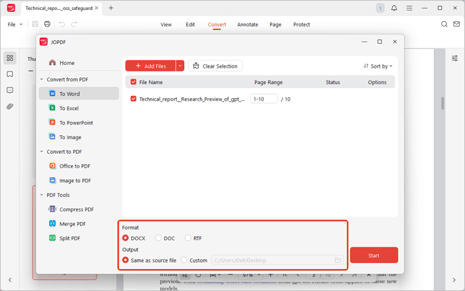Click the page range field 1-10
The height and width of the screenshot is (291, 465).
point(264,99)
